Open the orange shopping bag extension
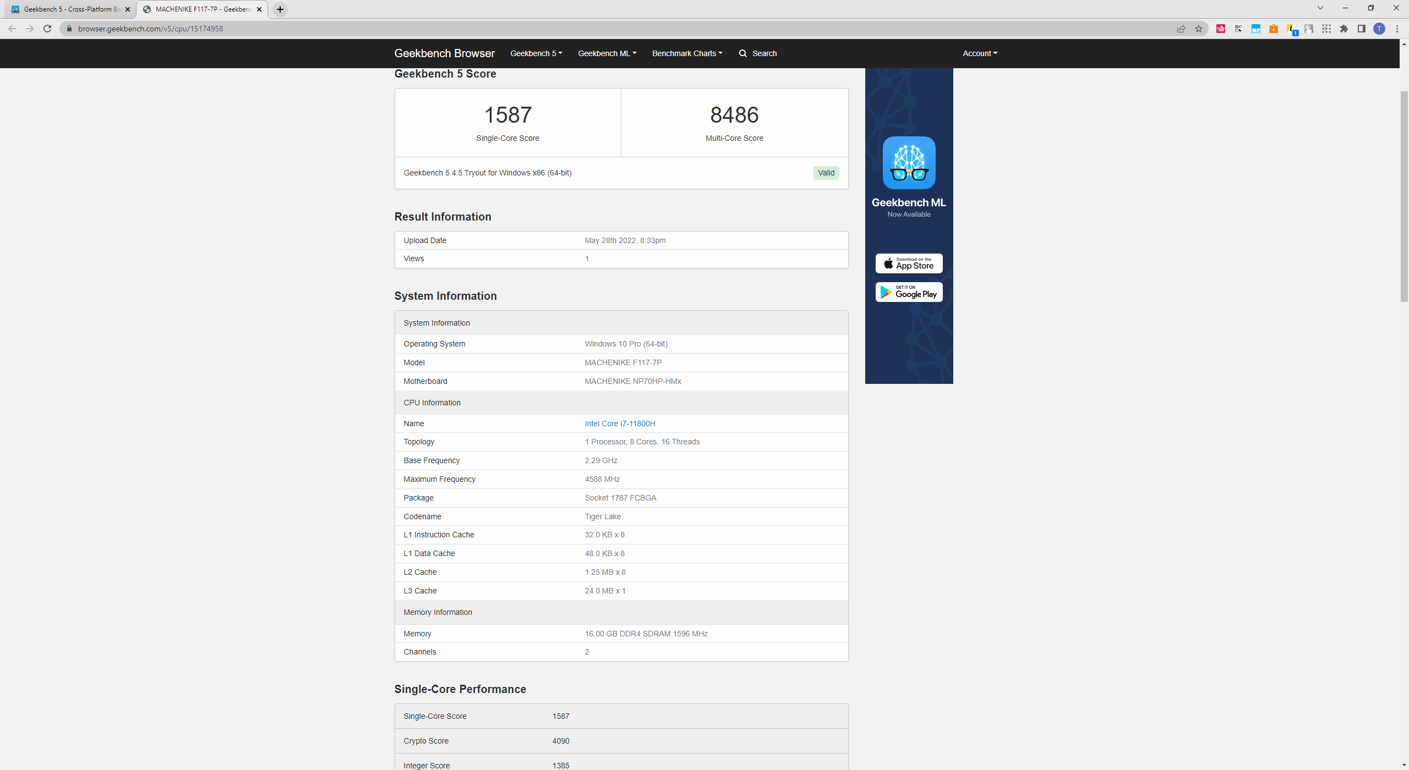1409x770 pixels. pyautogui.click(x=1274, y=29)
